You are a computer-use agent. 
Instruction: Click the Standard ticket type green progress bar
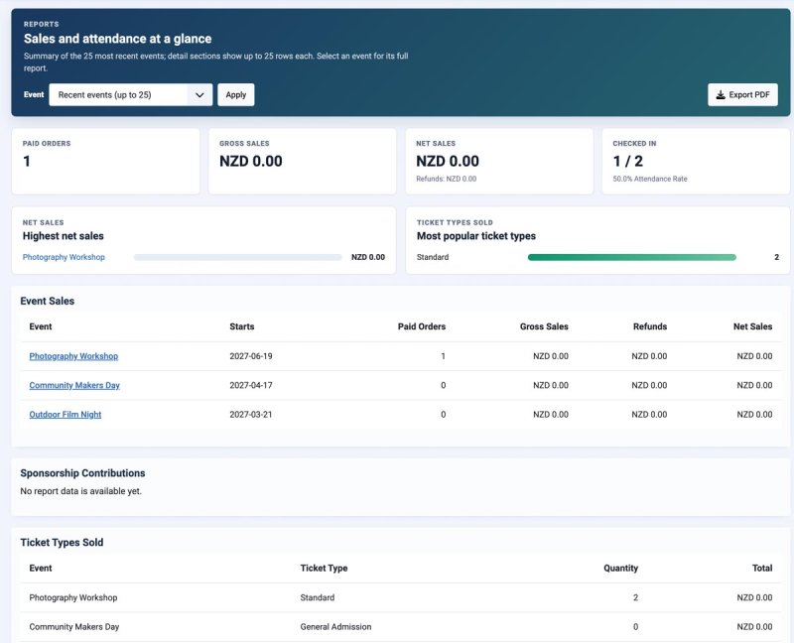[632, 257]
